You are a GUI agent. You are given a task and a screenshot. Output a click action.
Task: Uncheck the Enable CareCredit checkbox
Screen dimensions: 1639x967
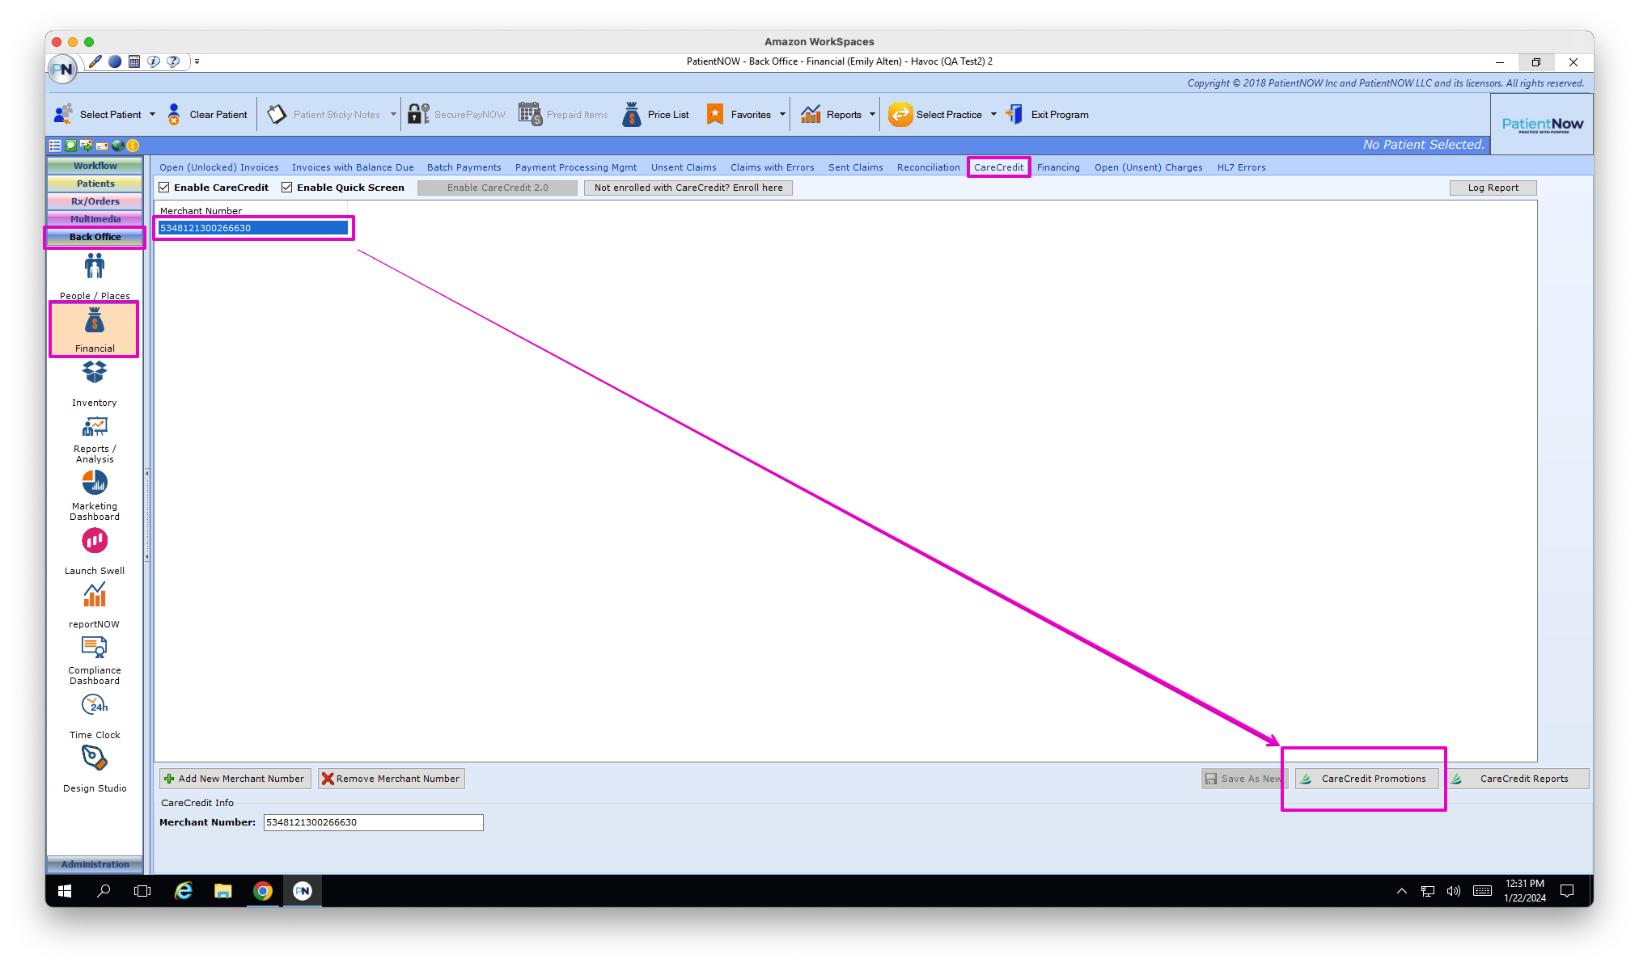(164, 188)
